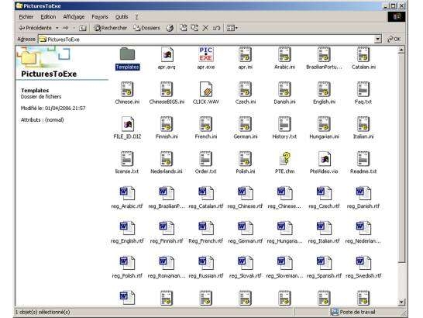Click the undo toolbar icon
Screen dimensions: 423x318
pos(216,28)
